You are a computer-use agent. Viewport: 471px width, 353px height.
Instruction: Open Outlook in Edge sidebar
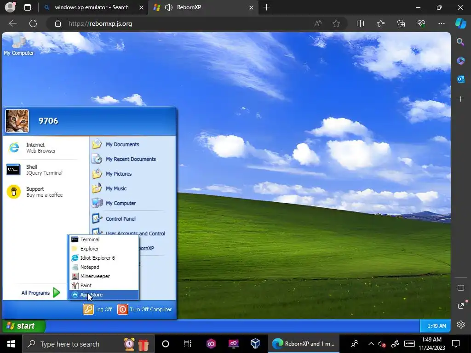pos(460,79)
